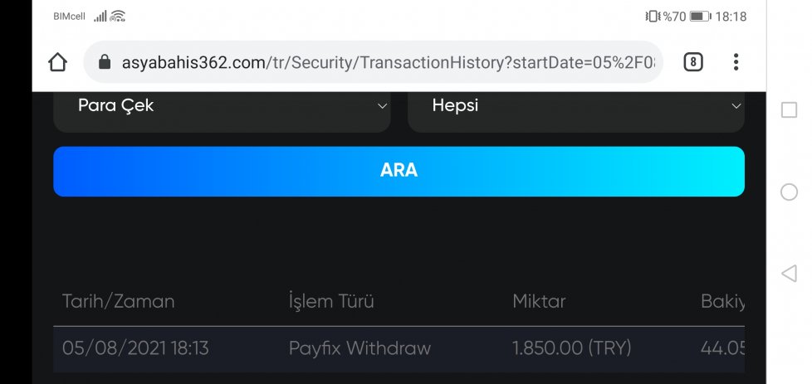The image size is (812, 384).
Task: Click the Miktar column header
Action: click(539, 301)
